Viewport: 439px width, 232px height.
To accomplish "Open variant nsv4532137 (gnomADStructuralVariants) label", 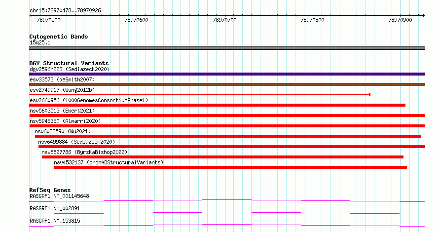I will tap(109, 162).
